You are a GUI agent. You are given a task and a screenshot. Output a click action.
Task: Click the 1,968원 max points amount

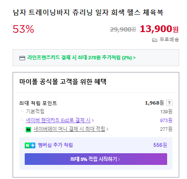tap(155, 103)
